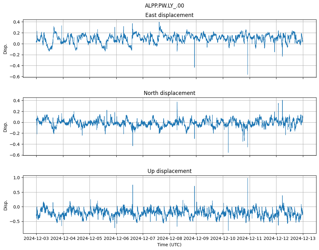319x250 pixels.
Task: Select the East displacement subplot title
Action: coord(169,15)
